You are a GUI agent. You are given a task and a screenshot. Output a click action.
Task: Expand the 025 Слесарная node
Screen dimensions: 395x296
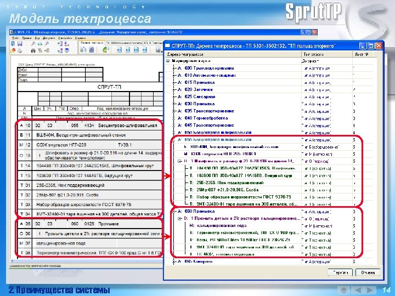pyautogui.click(x=173, y=96)
